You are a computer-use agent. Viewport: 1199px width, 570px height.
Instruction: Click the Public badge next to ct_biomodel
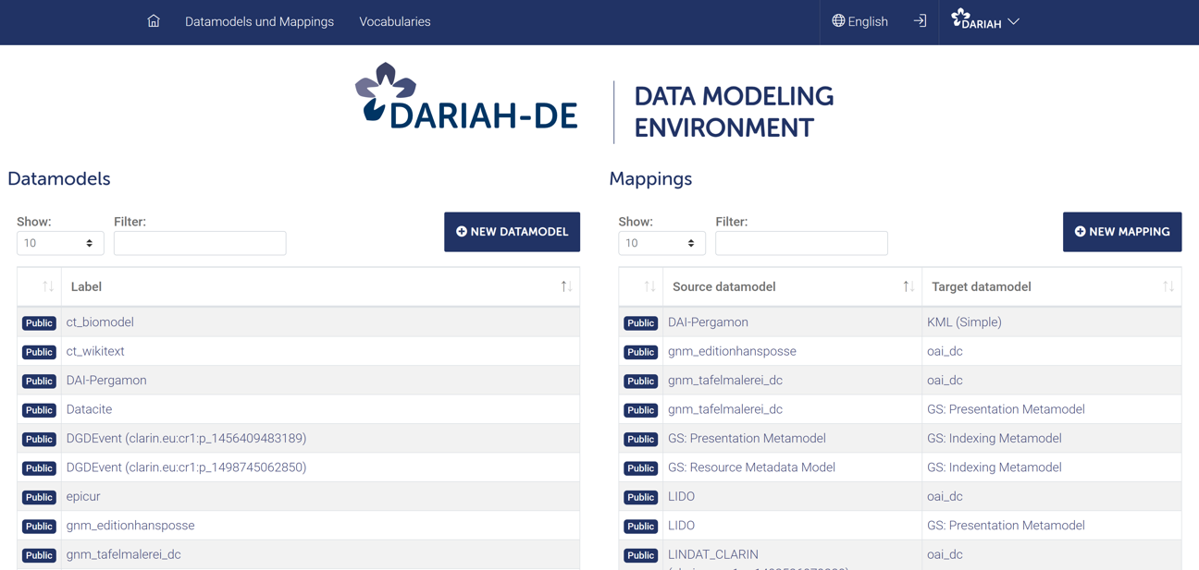[38, 322]
